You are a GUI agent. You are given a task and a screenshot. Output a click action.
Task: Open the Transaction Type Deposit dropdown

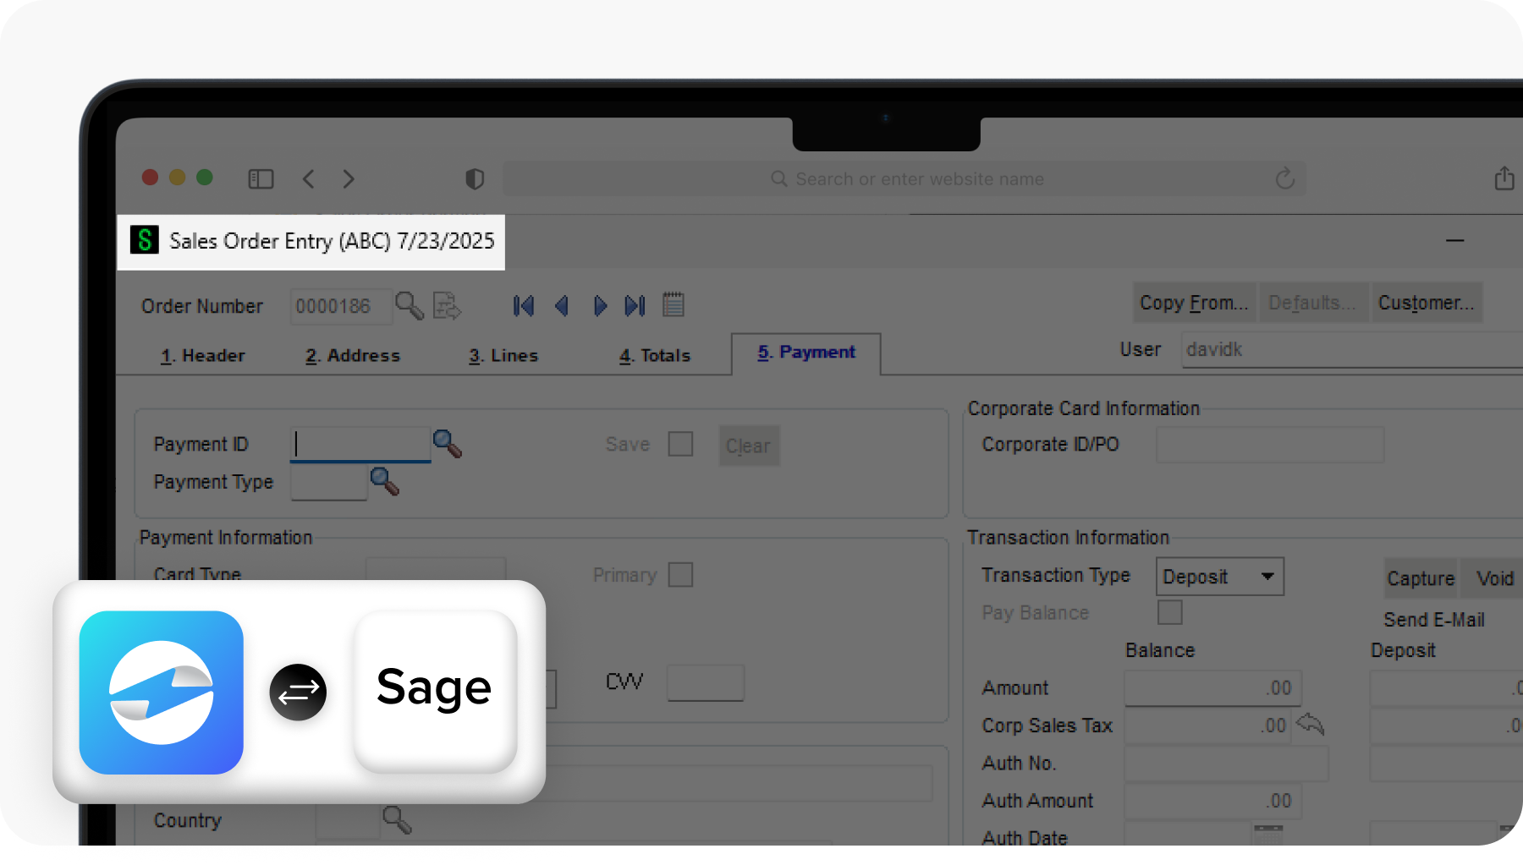point(1267,576)
